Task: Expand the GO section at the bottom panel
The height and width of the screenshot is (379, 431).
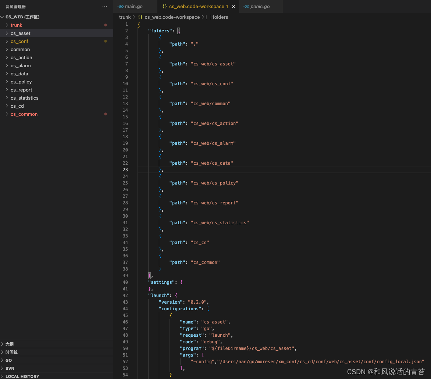Action: (8, 360)
